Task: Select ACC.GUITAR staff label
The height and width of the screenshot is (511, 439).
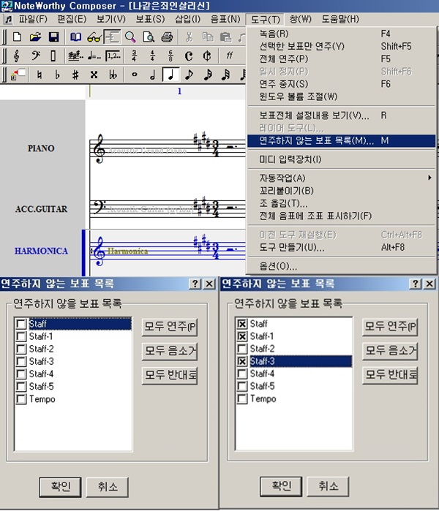Action: tap(42, 209)
